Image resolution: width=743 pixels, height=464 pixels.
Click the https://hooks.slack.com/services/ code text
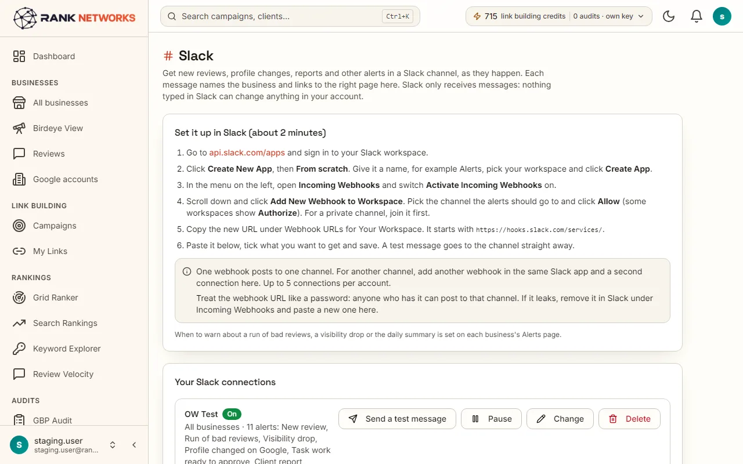pos(539,230)
